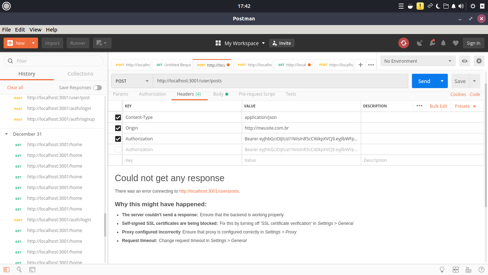Open the View menu
The width and height of the screenshot is (488, 275).
[x=36, y=30]
